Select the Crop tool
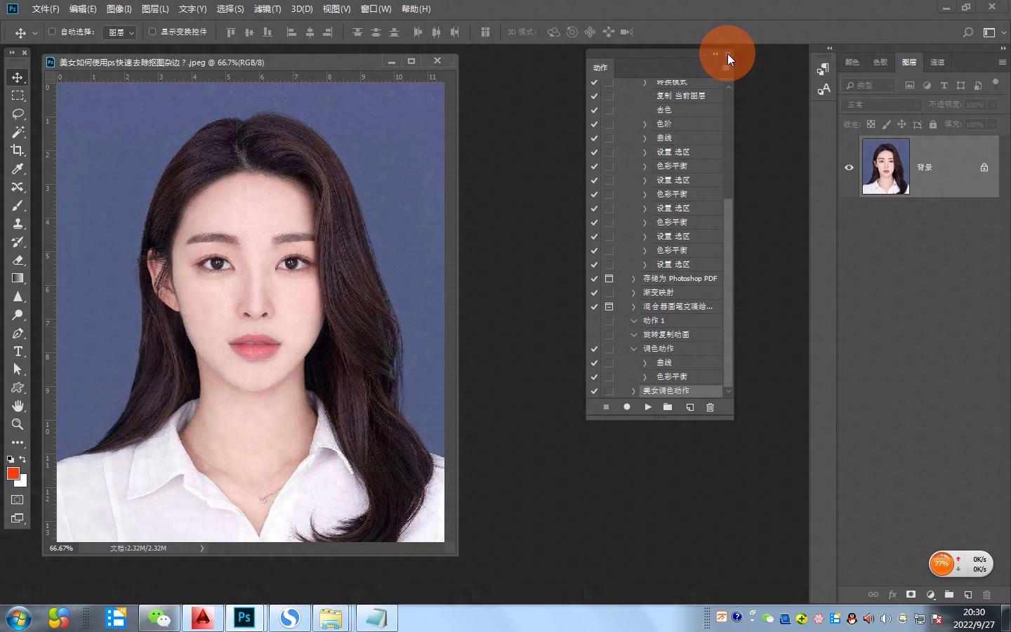The width and height of the screenshot is (1011, 632). [18, 150]
